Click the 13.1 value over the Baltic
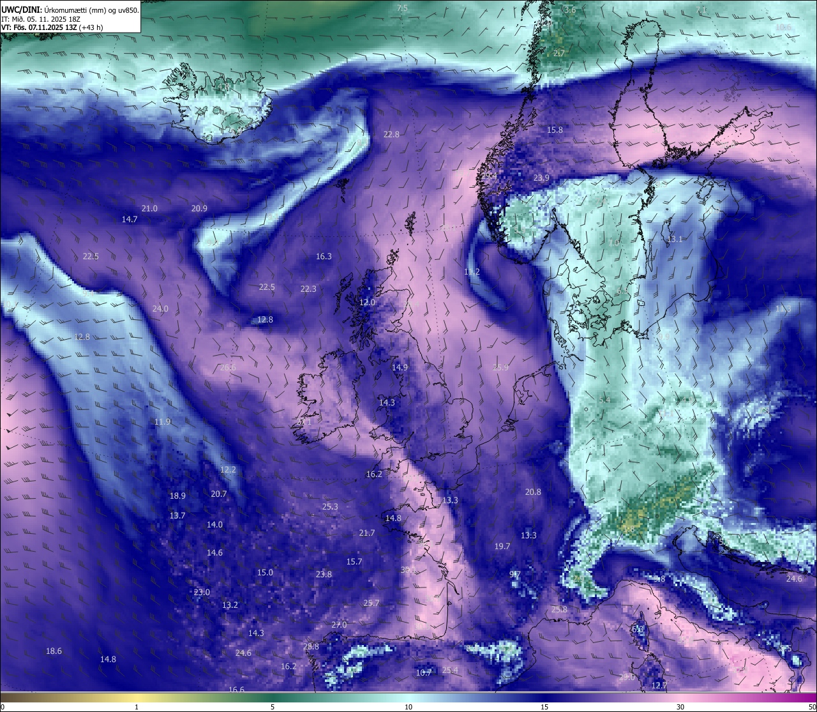This screenshot has height=712, width=817. (675, 239)
